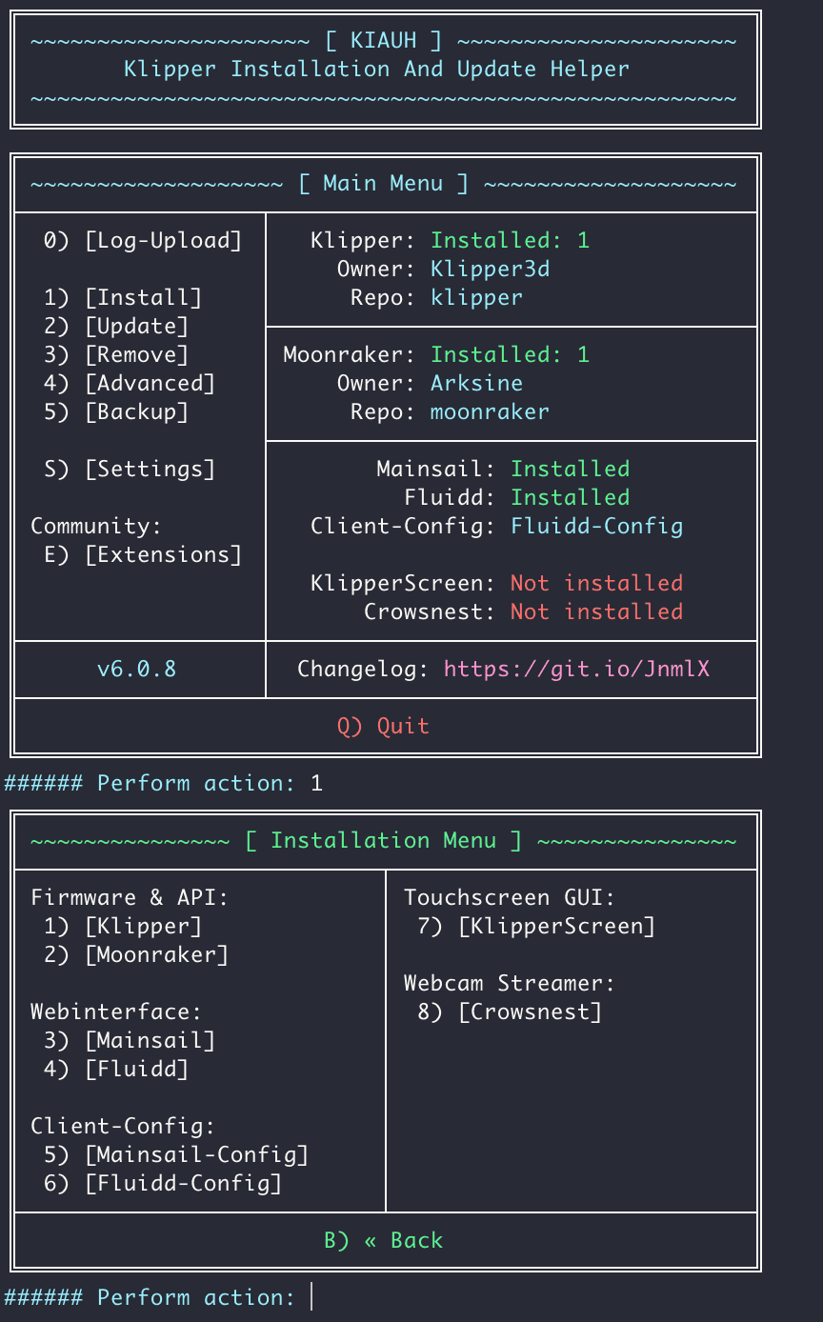Viewport: 823px width, 1322px height.
Task: Click the Back option in Installation Menu
Action: (383, 1240)
